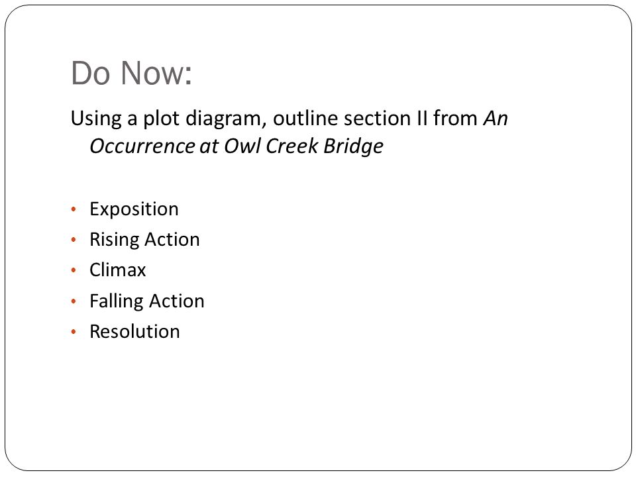Click the word "Bridge" in italic title

[353, 146]
